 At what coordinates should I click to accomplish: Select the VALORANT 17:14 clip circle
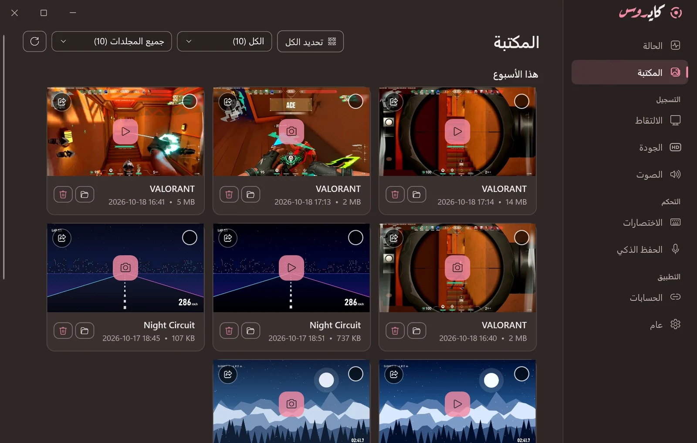[x=521, y=101]
